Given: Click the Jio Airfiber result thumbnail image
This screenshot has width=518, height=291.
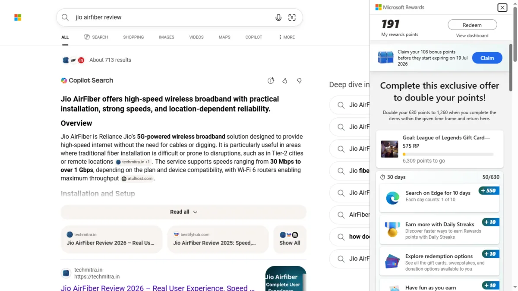Looking at the screenshot, I should coord(286,278).
